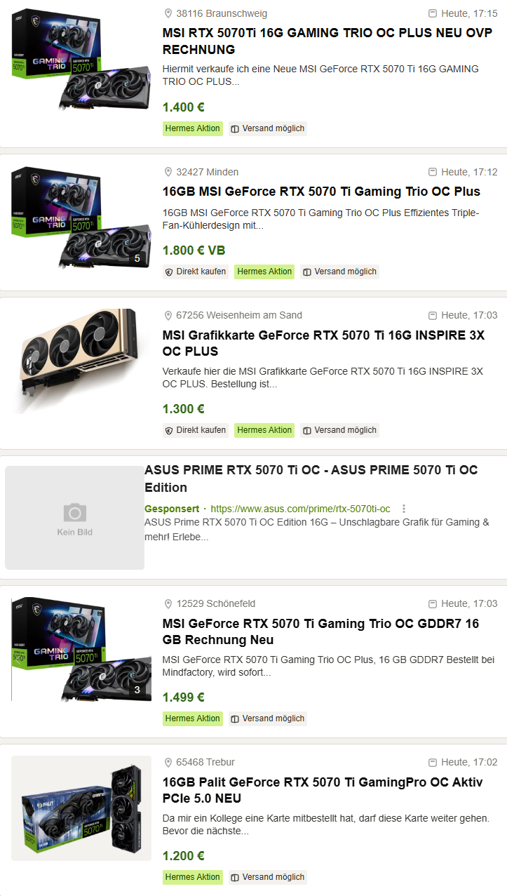Click the camera icon in the Kein Bild placeholder

coord(75,512)
